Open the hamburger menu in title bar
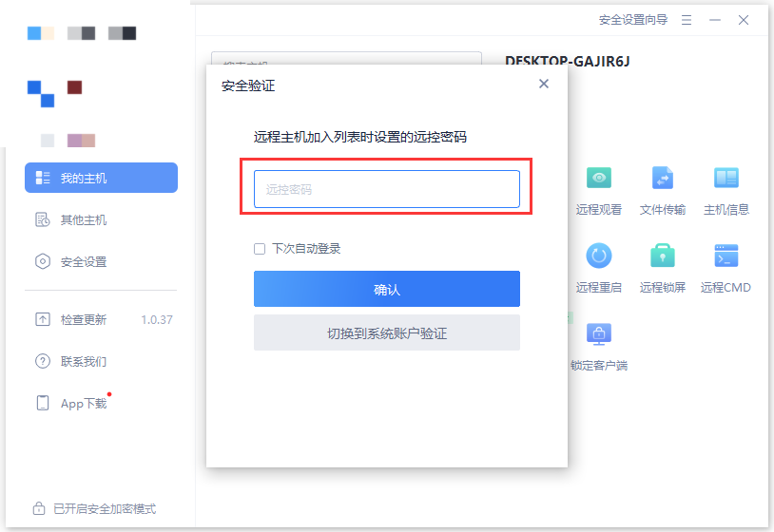774x532 pixels. [x=687, y=20]
